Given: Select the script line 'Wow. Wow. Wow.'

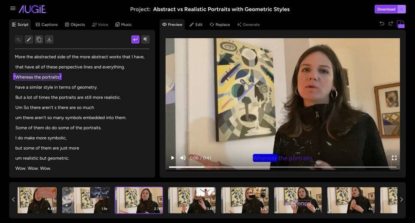Looking at the screenshot, I should [33, 168].
